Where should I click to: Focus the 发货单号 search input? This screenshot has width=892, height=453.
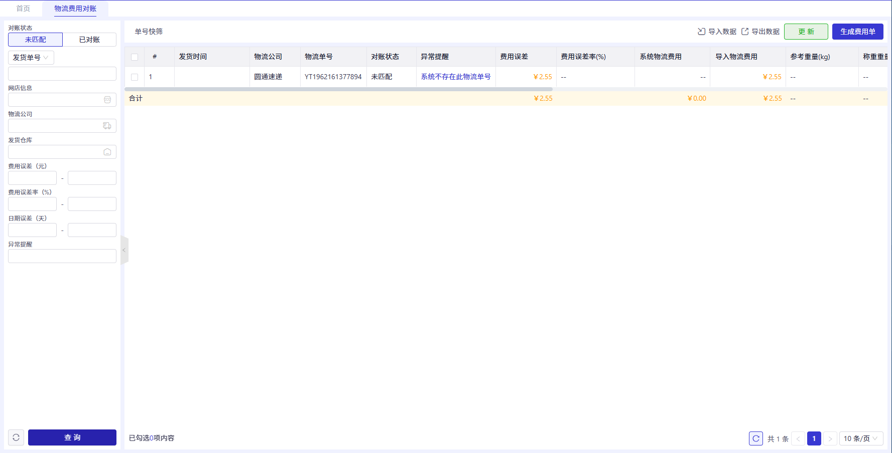(x=62, y=74)
